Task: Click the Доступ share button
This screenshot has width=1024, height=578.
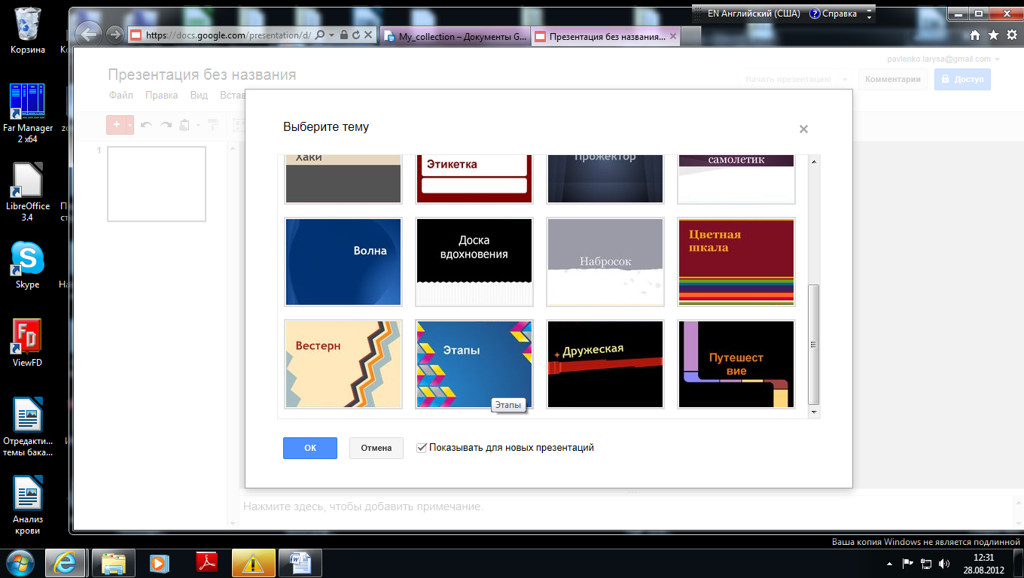Action: click(962, 79)
